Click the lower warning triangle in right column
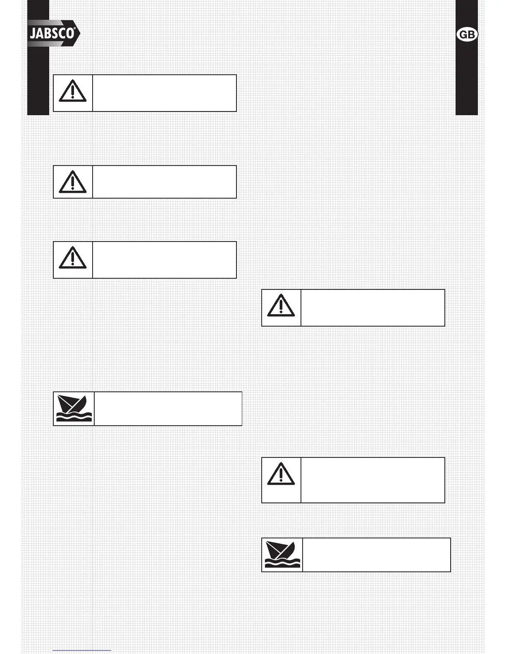This screenshot has height=654, width=506. (281, 474)
